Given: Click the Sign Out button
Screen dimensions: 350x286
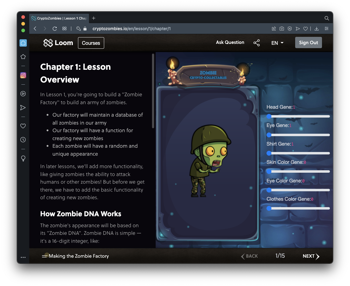Looking at the screenshot, I should click(309, 43).
